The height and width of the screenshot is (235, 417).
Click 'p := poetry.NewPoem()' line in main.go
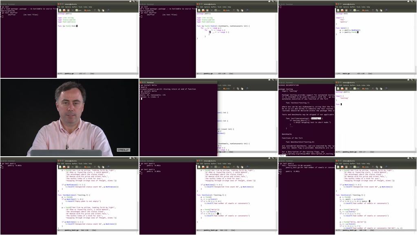tap(350, 30)
